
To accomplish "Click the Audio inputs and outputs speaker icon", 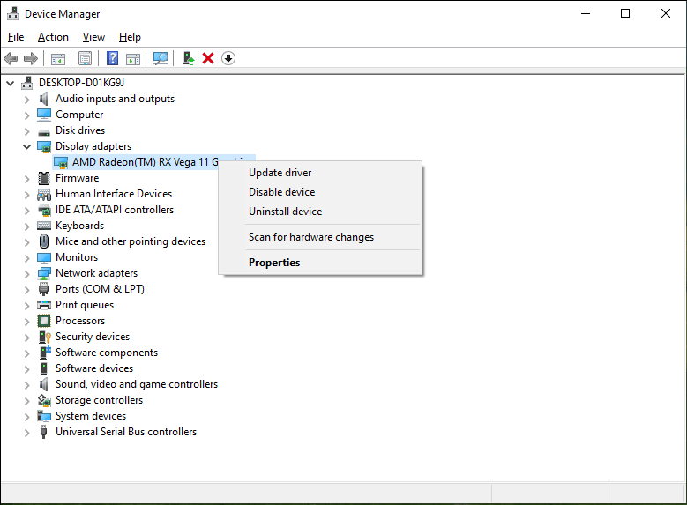I will click(x=44, y=99).
